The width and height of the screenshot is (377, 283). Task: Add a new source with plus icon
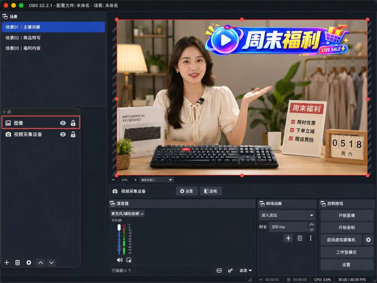click(x=7, y=263)
